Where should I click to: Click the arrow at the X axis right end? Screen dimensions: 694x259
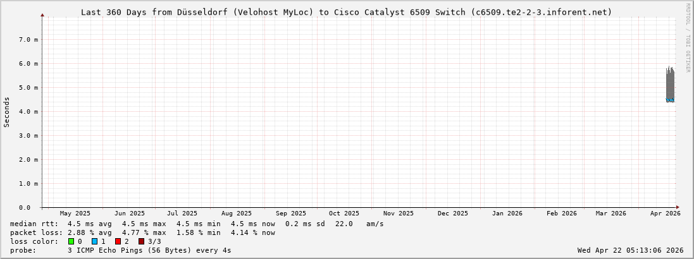point(678,207)
